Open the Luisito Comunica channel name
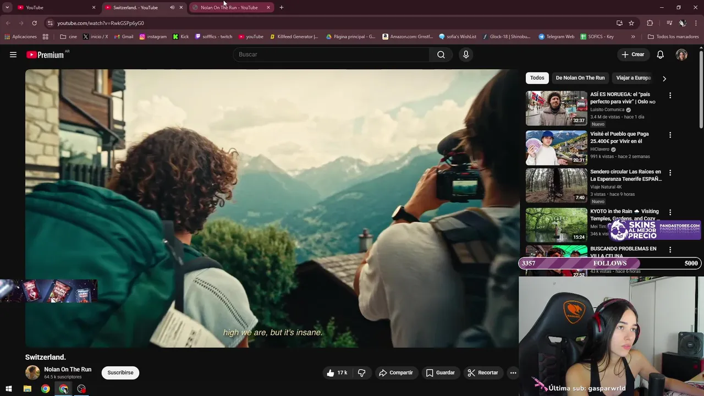 [x=607, y=109]
